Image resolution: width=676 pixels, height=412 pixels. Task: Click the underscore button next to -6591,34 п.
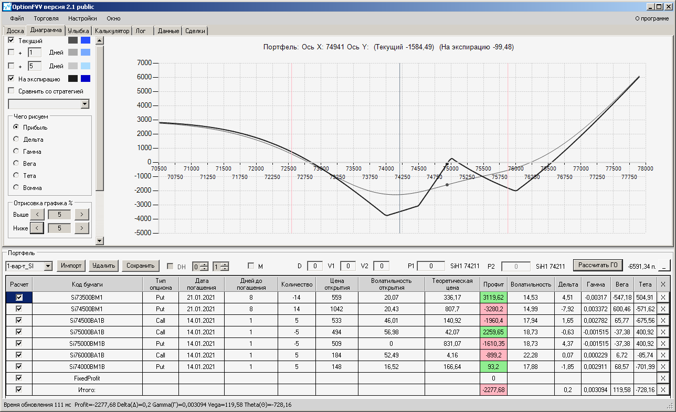(x=664, y=266)
